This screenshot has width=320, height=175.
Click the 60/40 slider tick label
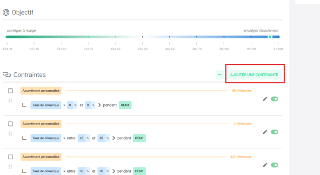pyautogui.click(x=115, y=49)
